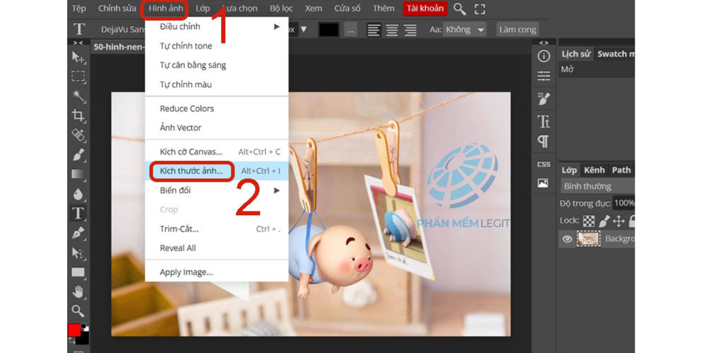Choose Kích thước ảnh... menu entry
The height and width of the screenshot is (353, 702).
coord(217,171)
